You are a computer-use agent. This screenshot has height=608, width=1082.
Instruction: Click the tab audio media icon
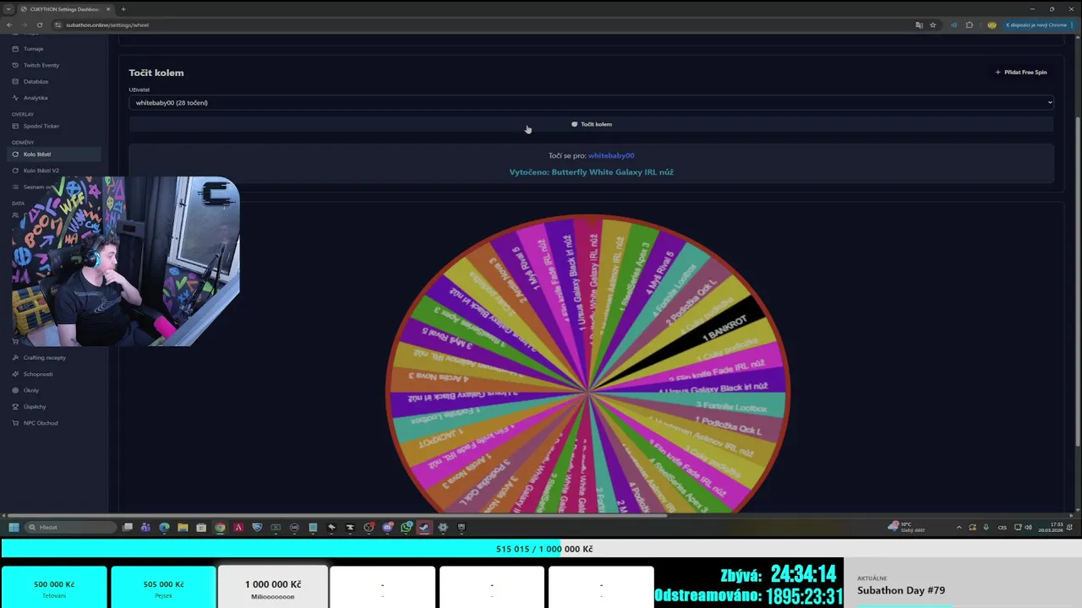[954, 24]
